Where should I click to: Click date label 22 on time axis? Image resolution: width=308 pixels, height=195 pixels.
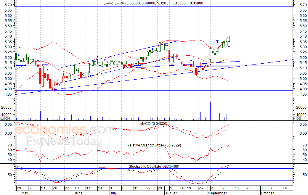coord(148,188)
